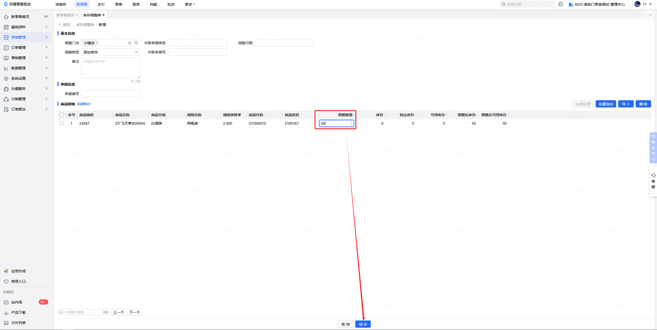Open 站内信 mail icon in sidebar
657x330 pixels.
6,302
